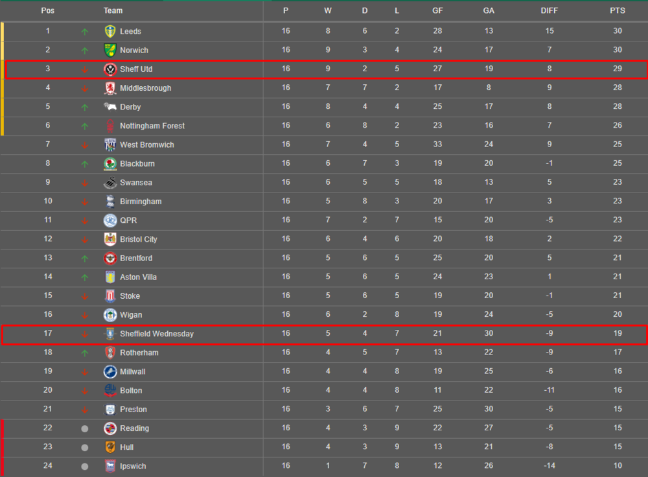Click the Team column header

pyautogui.click(x=113, y=11)
